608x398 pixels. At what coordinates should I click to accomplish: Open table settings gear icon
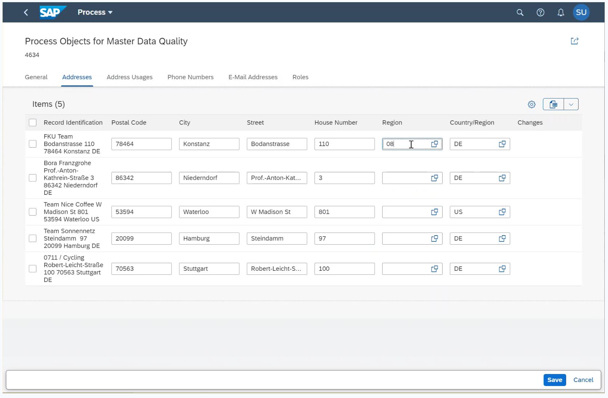pyautogui.click(x=531, y=104)
